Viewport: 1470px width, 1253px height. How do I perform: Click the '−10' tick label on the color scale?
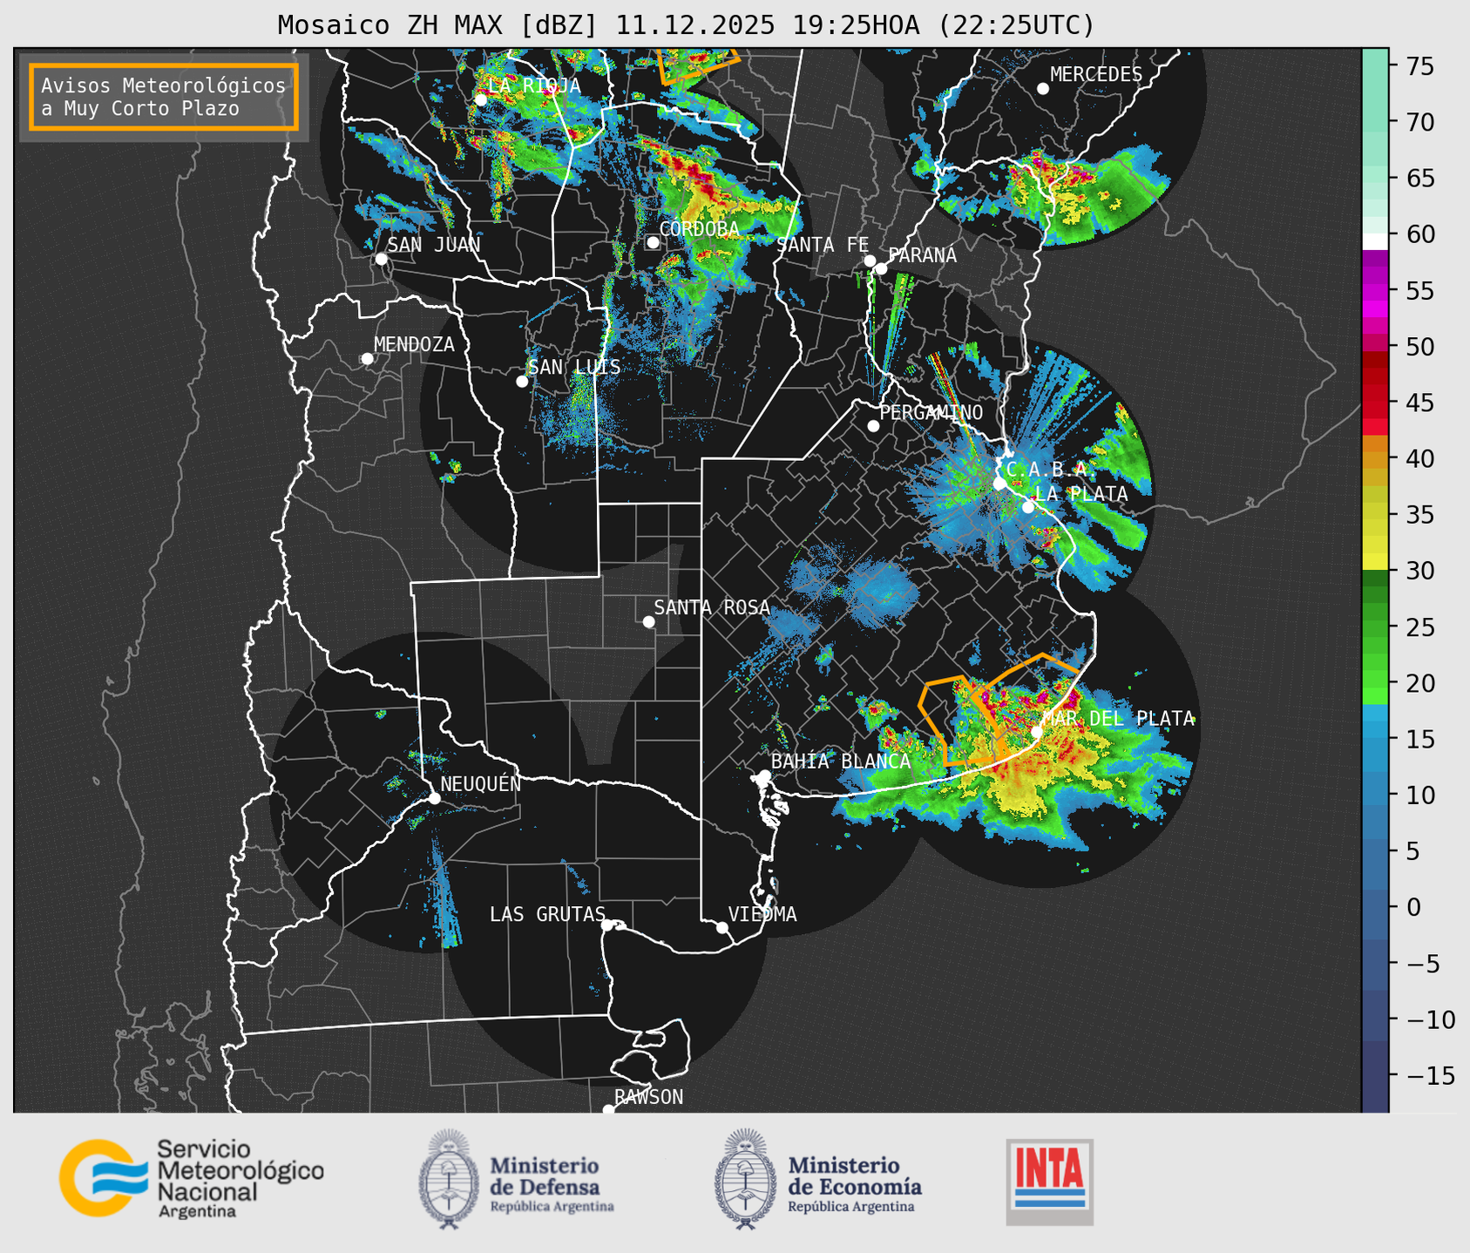1430,1019
